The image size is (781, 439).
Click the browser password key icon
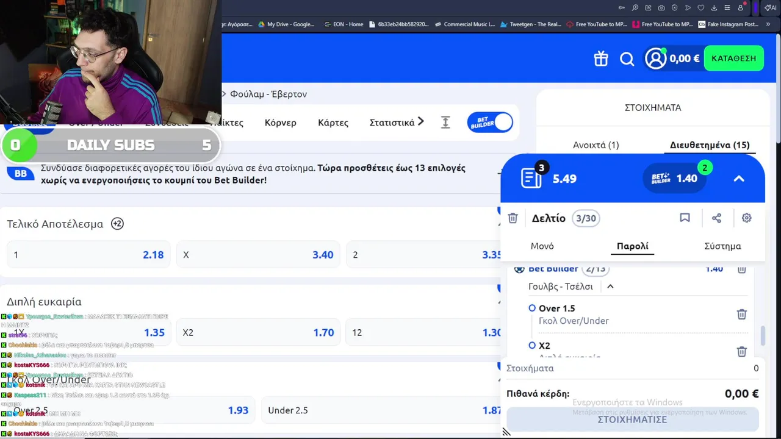[x=622, y=8]
